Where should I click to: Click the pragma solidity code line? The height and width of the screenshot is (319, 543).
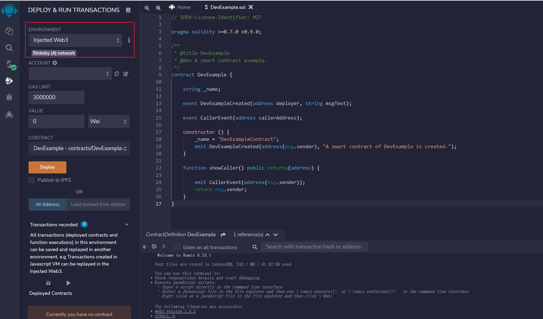click(x=216, y=32)
